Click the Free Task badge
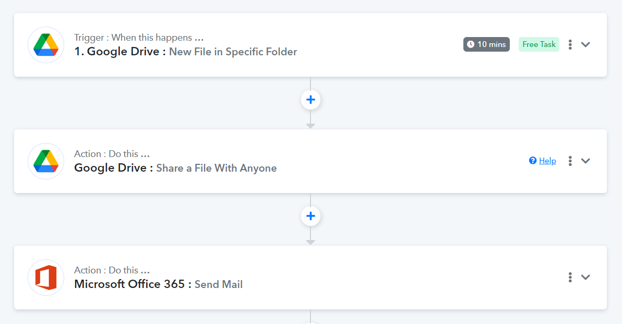The image size is (622, 324). (539, 44)
